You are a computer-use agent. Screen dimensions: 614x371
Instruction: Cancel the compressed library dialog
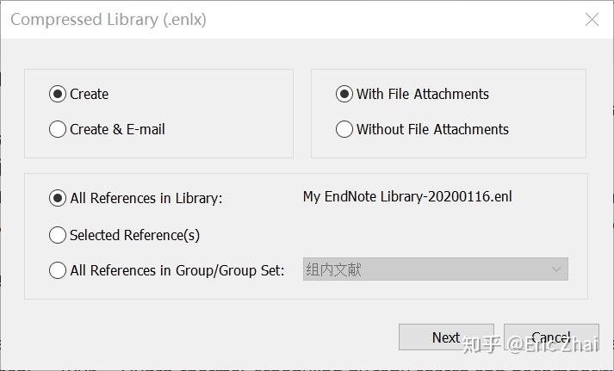click(551, 337)
